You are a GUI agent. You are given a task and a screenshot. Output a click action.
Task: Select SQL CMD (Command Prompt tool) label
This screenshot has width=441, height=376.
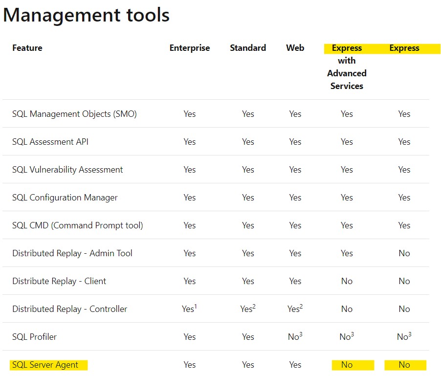pos(78,225)
